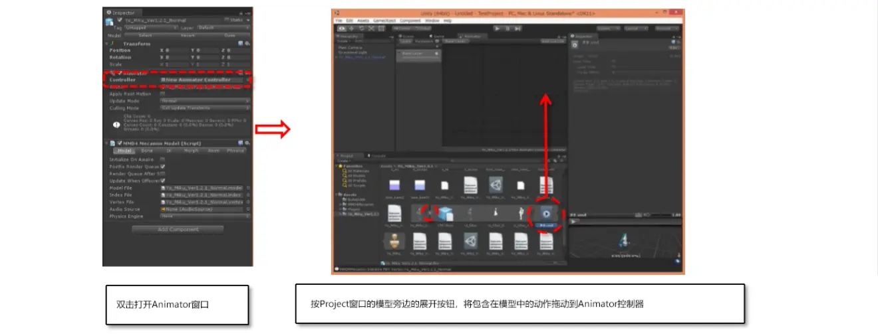Select the Hand tool in Unity toolbar

(x=342, y=29)
